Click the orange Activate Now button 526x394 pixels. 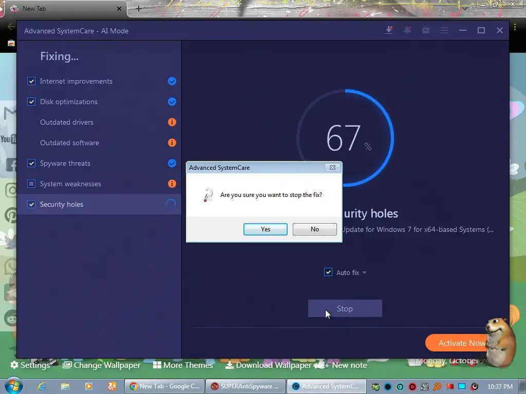(457, 343)
